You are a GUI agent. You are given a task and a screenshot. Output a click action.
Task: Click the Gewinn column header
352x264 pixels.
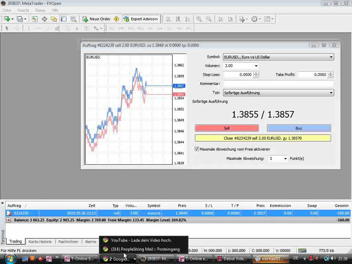tap(341, 206)
